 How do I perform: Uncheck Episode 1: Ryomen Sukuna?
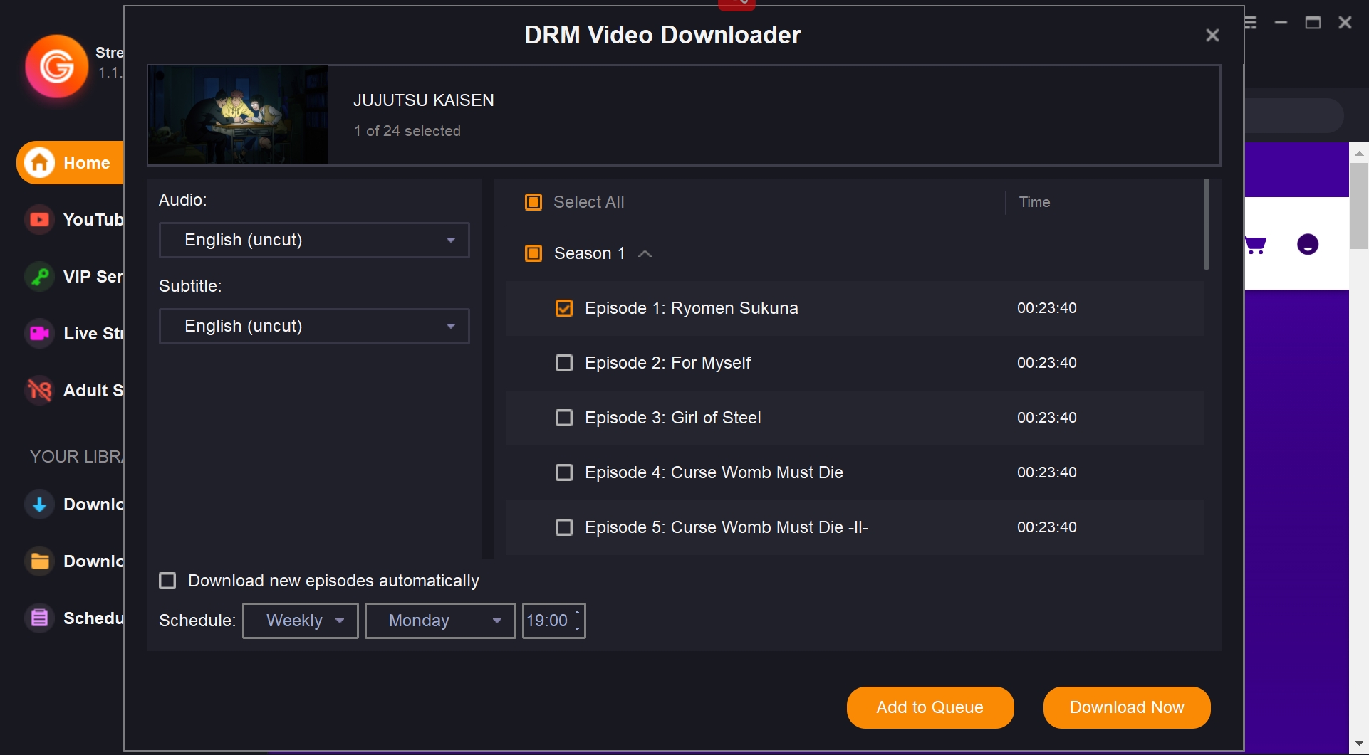click(564, 308)
